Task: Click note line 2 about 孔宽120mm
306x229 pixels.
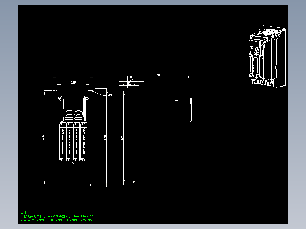Action: (56, 220)
